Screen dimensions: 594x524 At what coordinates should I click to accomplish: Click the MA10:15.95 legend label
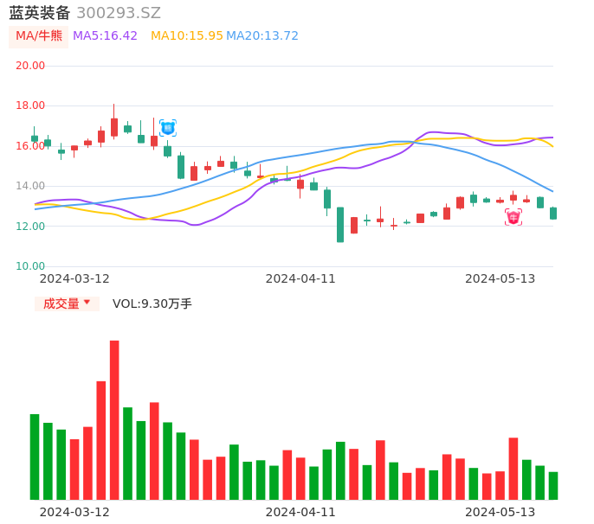(x=186, y=36)
